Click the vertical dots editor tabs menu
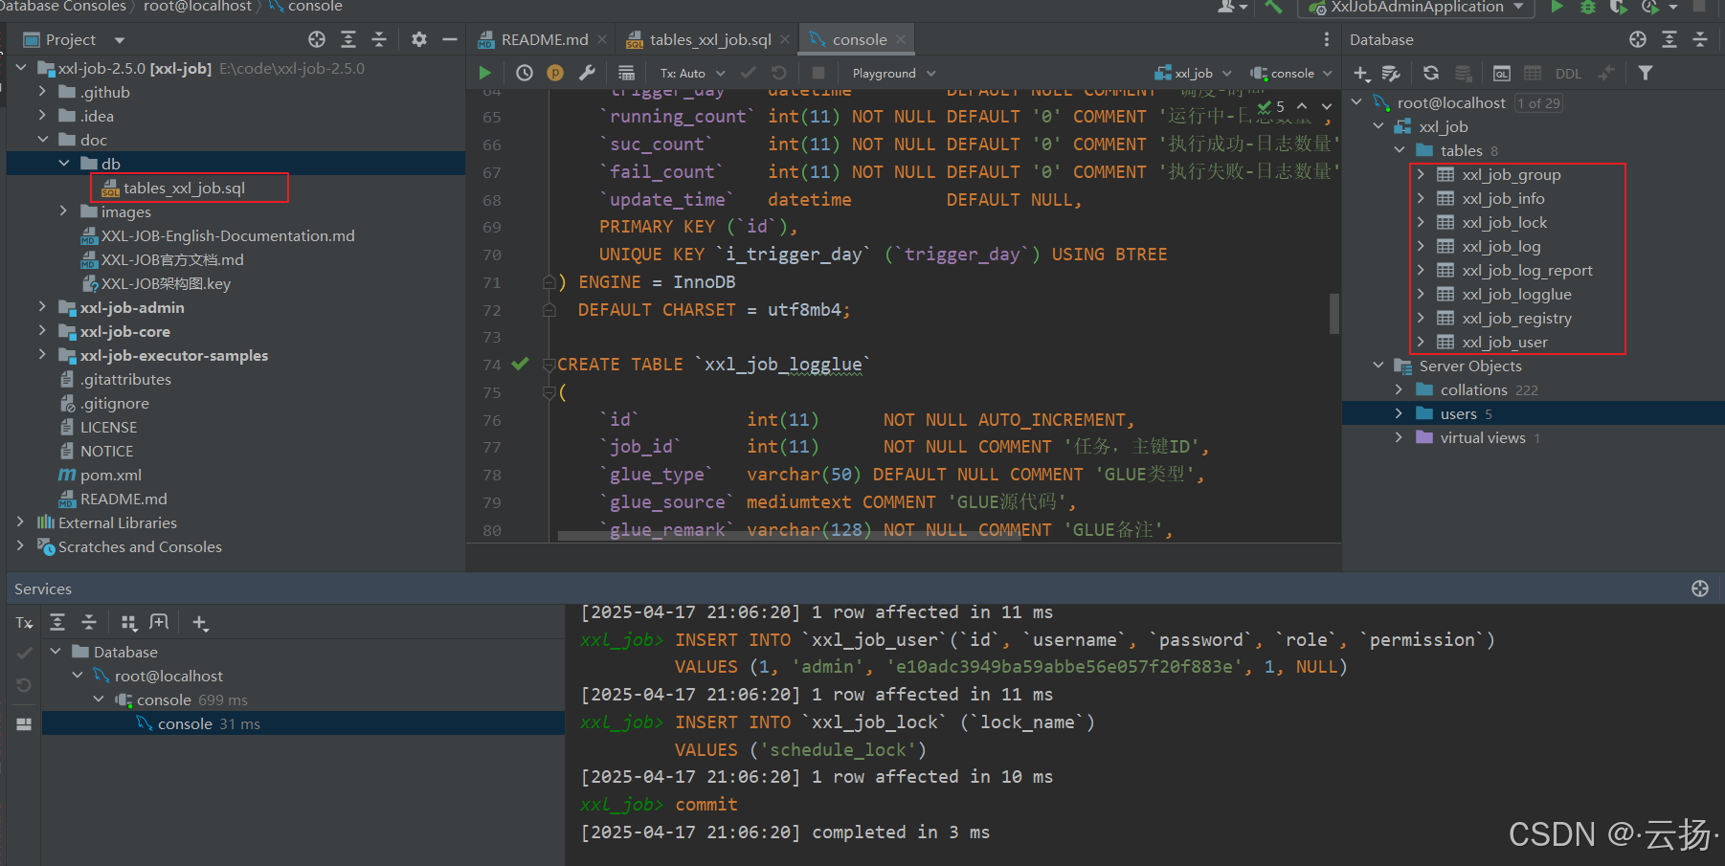This screenshot has height=866, width=1725. tap(1326, 39)
